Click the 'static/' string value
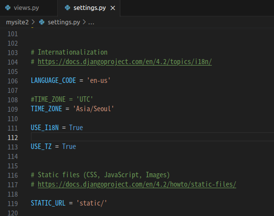The image size is (274, 216). 91,203
